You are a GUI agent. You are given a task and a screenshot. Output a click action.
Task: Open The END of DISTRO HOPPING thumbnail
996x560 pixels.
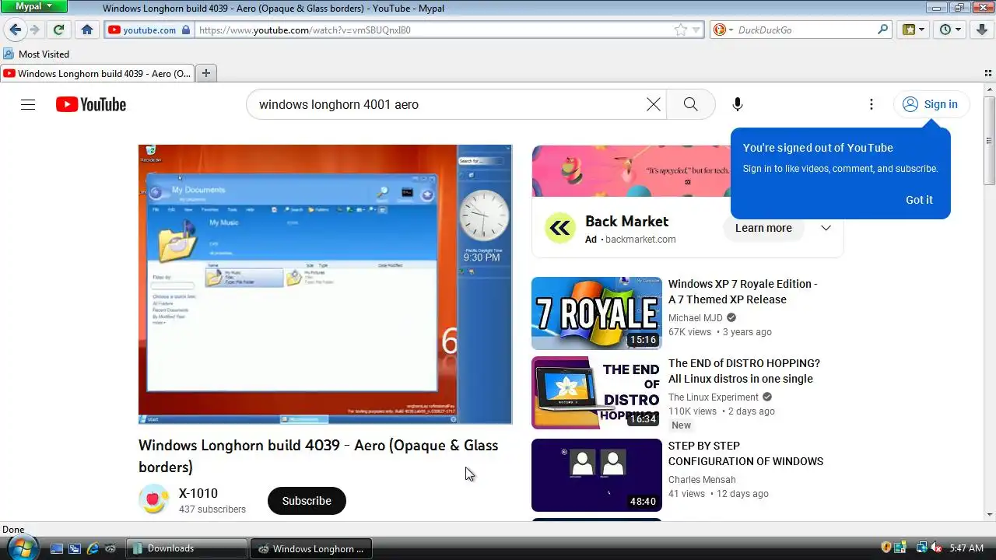(x=597, y=393)
